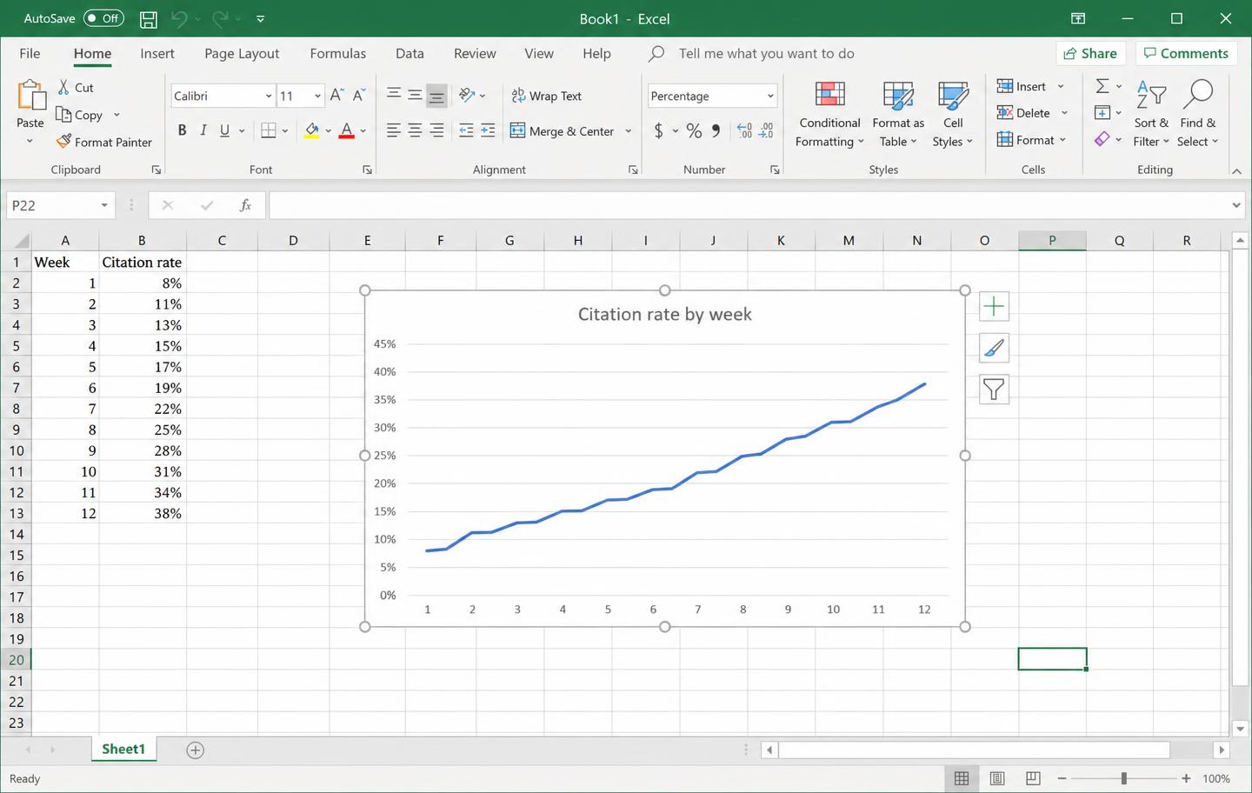Open Conditional Formatting menu

tap(829, 115)
